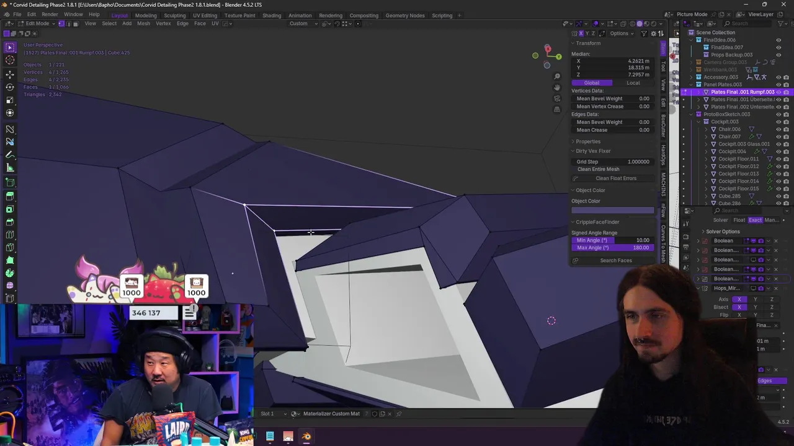Click the Blender icon in the taskbar
Image resolution: width=794 pixels, height=446 pixels.
(306, 437)
